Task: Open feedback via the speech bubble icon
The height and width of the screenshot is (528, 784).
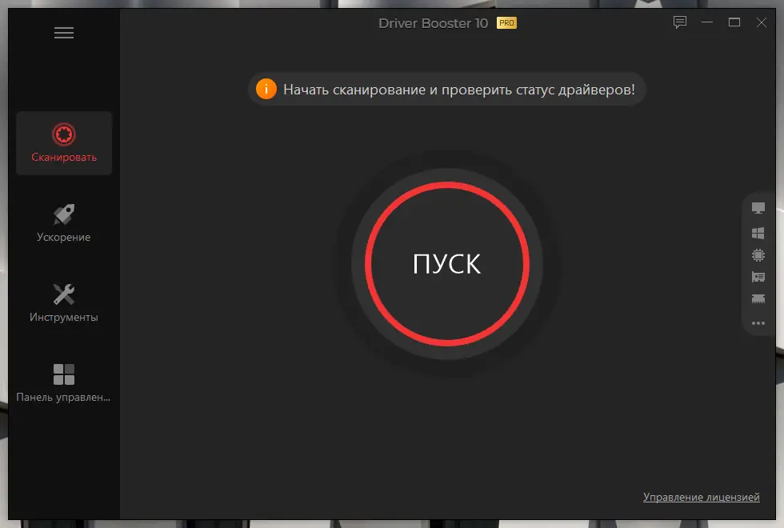Action: [x=680, y=22]
